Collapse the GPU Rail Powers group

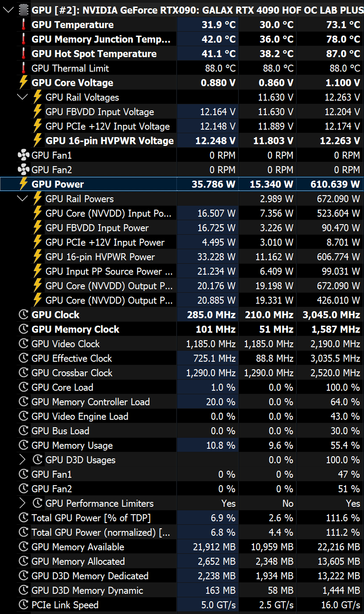(22, 199)
